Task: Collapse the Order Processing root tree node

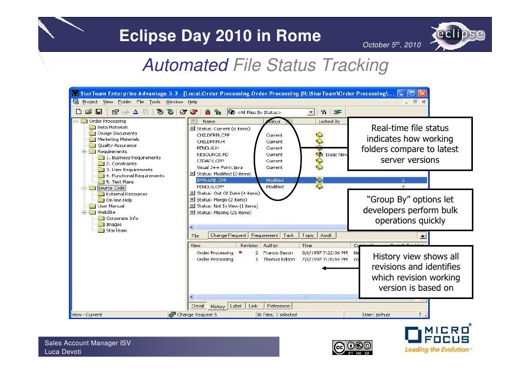Action: (76, 121)
